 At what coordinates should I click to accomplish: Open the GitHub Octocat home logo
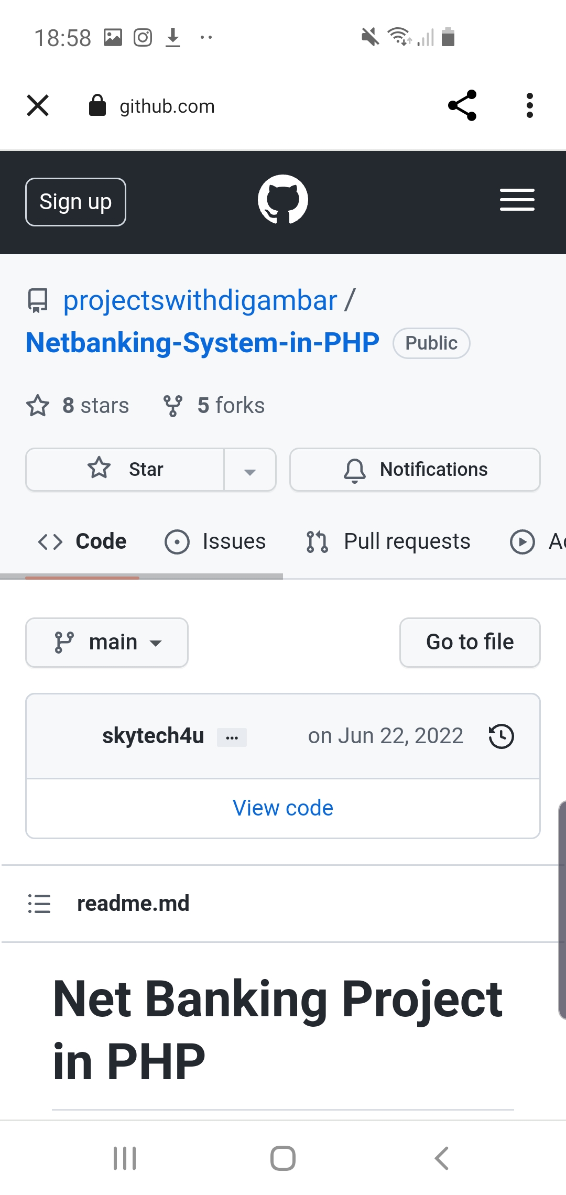(x=283, y=200)
